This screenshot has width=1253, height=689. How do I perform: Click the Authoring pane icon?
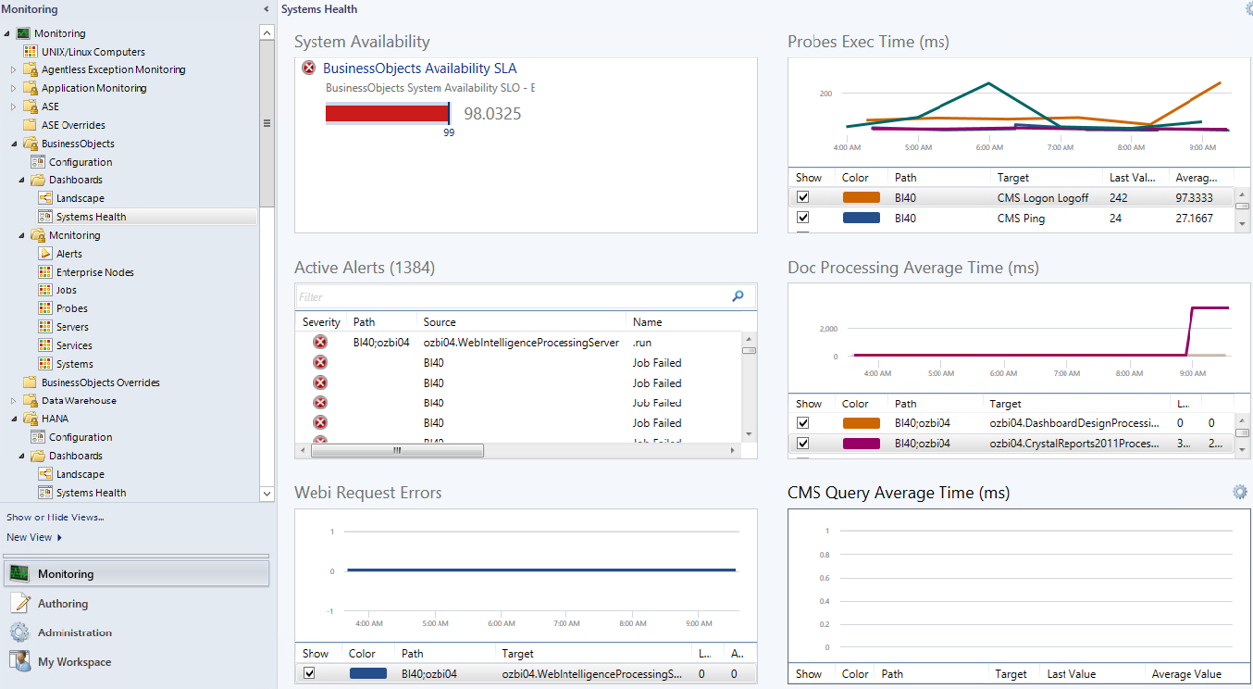[19, 603]
